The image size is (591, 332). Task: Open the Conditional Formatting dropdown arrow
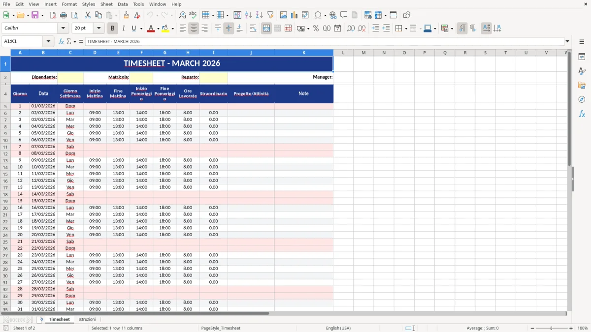tap(452, 29)
